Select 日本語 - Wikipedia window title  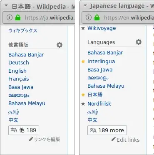pyautogui.click(x=43, y=7)
